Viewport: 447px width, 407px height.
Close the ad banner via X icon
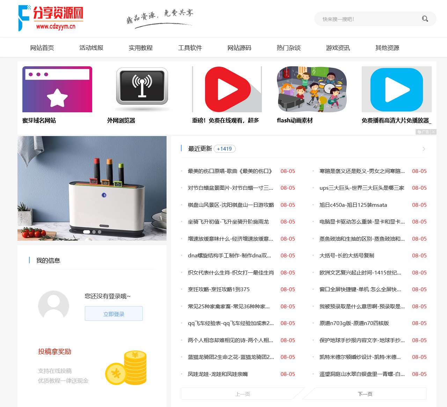pos(433,132)
